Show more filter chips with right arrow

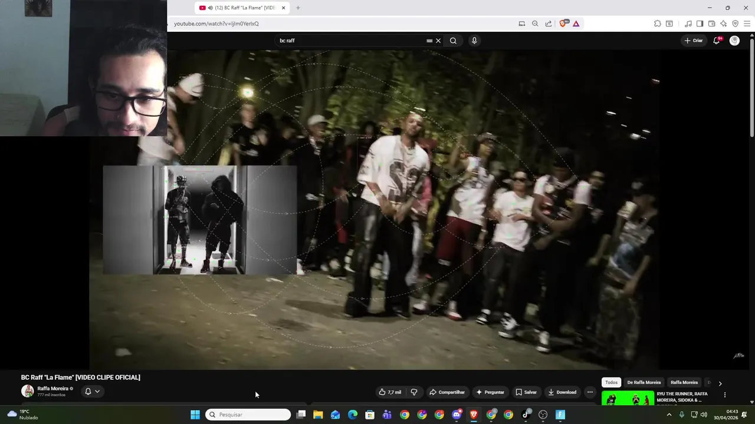tap(720, 383)
